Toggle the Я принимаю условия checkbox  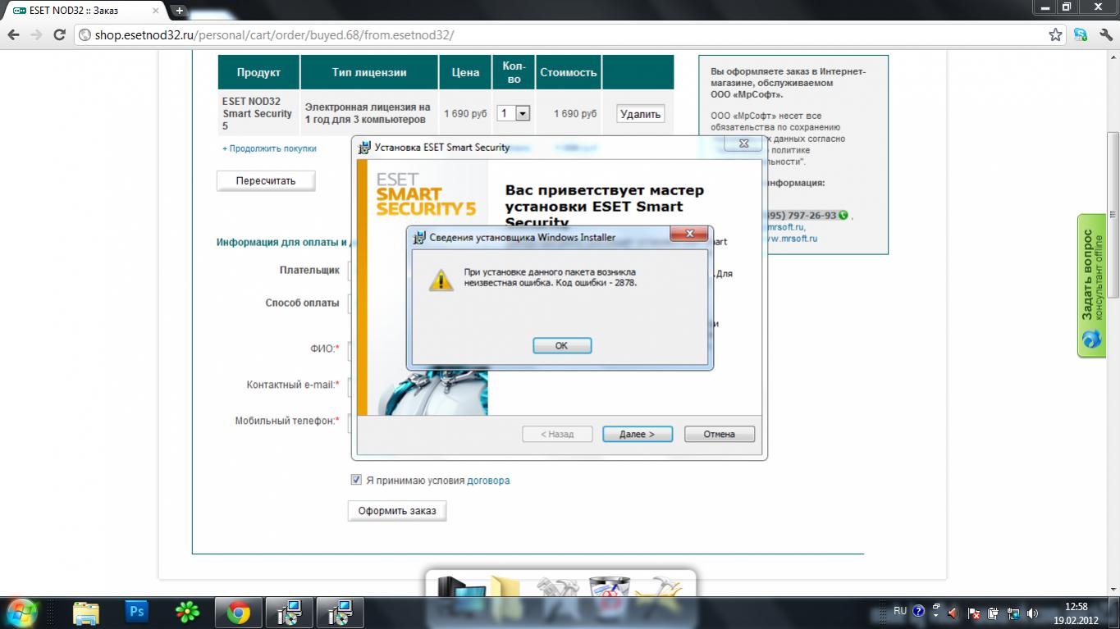tap(356, 480)
